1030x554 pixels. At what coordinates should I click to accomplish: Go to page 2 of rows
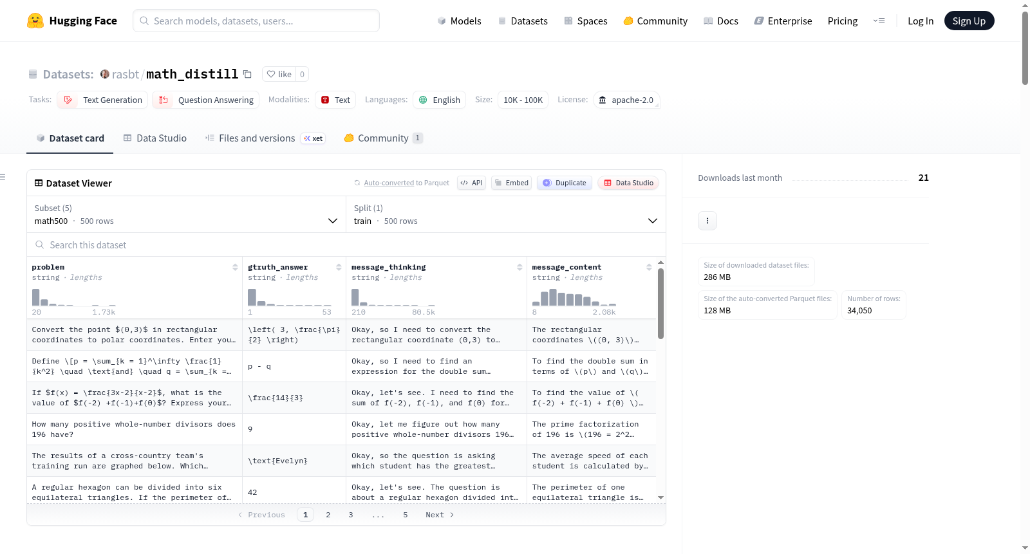328,515
